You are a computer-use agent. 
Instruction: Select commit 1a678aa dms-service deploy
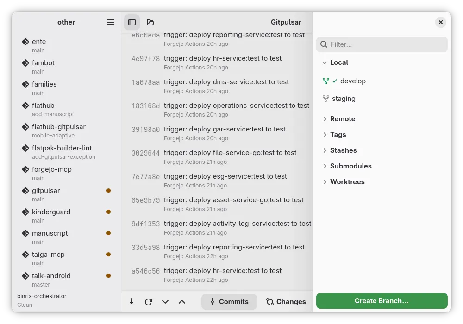pyautogui.click(x=217, y=86)
